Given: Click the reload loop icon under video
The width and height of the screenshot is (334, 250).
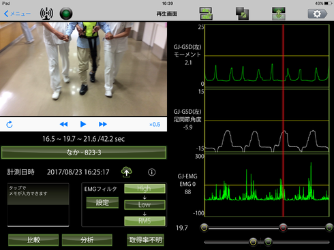Looking at the screenshot, I should [x=10, y=125].
